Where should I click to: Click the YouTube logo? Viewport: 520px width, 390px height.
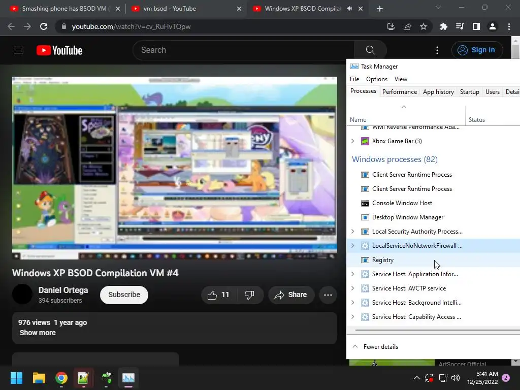pyautogui.click(x=59, y=50)
